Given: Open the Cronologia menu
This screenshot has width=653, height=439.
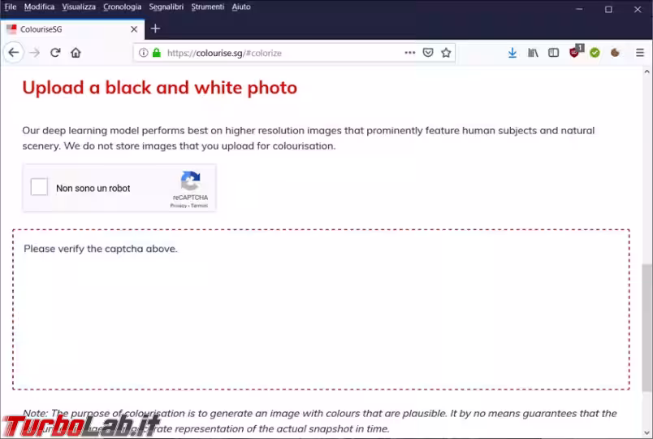Looking at the screenshot, I should [122, 7].
